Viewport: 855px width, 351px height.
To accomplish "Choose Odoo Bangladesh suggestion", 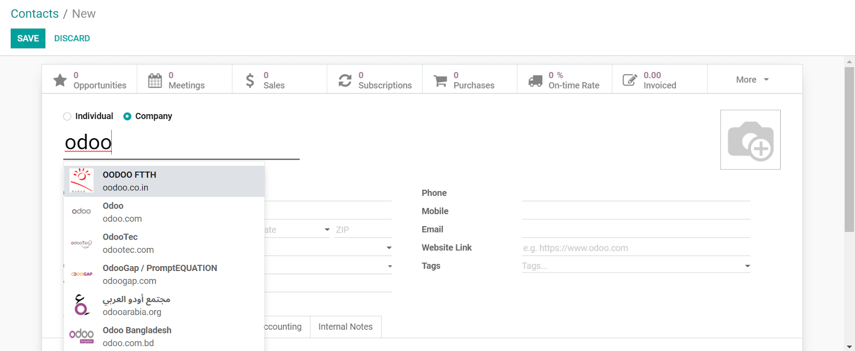I will 164,336.
